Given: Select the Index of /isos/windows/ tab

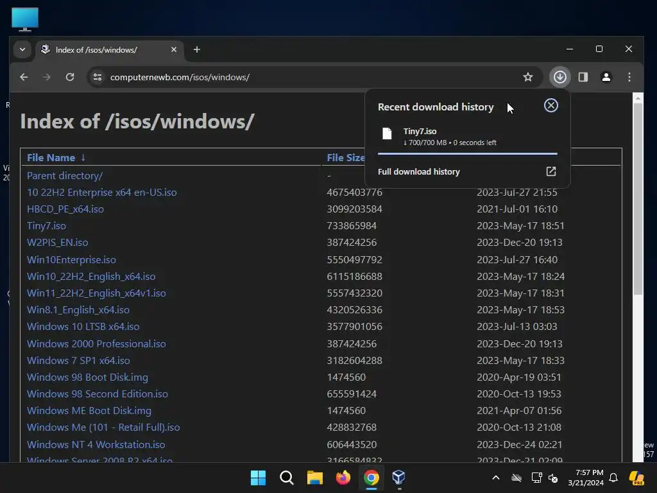Looking at the screenshot, I should click(x=109, y=50).
